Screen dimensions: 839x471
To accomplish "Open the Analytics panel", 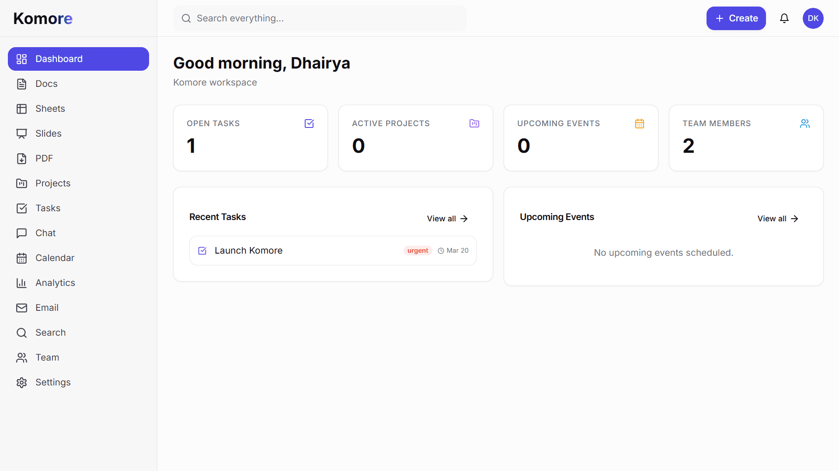I will coord(55,282).
